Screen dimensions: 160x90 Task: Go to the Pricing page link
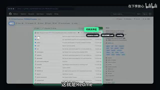tap(56, 14)
